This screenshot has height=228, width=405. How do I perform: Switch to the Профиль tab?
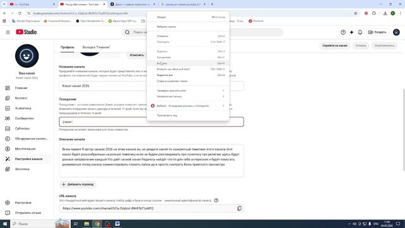click(68, 47)
